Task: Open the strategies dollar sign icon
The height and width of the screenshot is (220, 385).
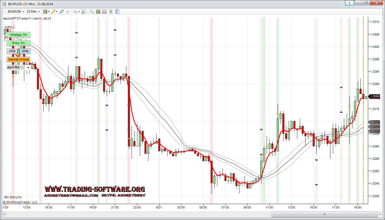Action: click(x=111, y=12)
